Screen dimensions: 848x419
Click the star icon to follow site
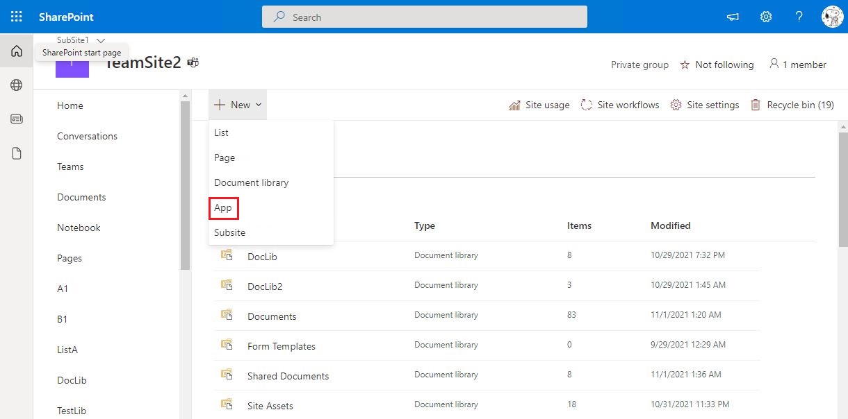click(x=685, y=65)
